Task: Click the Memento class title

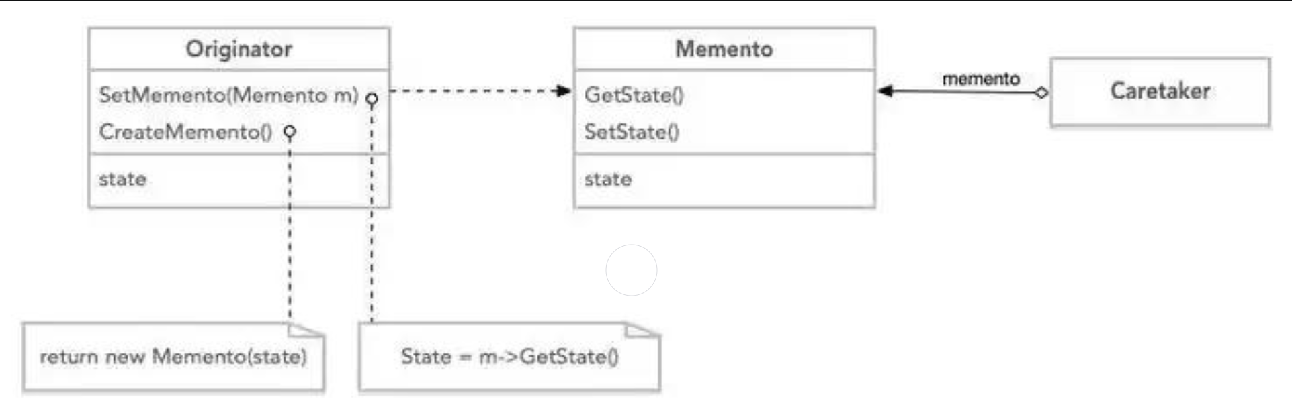Action: tap(724, 49)
